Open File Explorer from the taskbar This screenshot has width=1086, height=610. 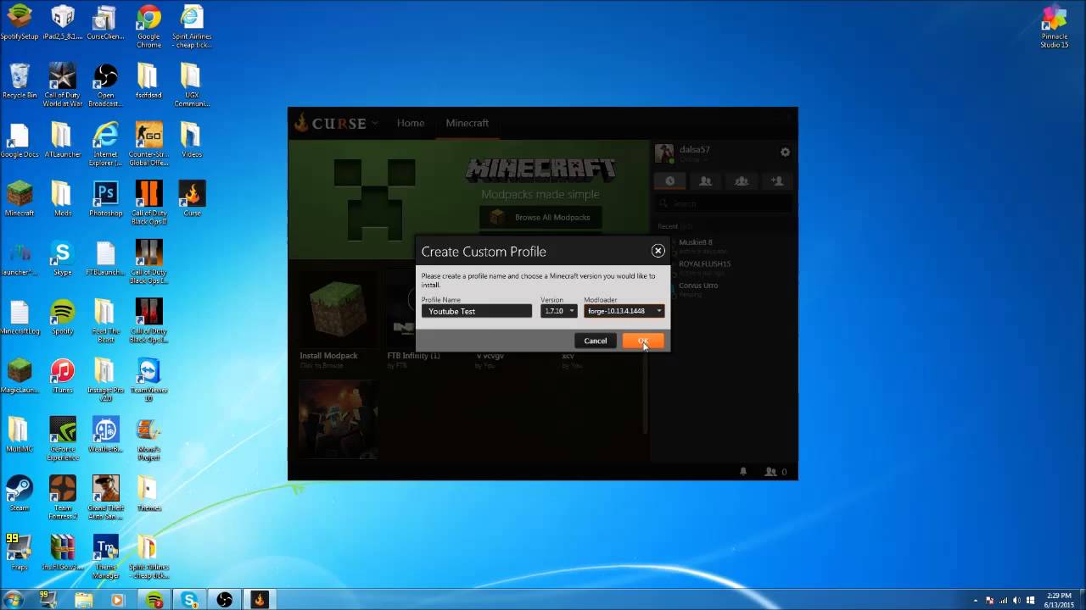click(83, 600)
